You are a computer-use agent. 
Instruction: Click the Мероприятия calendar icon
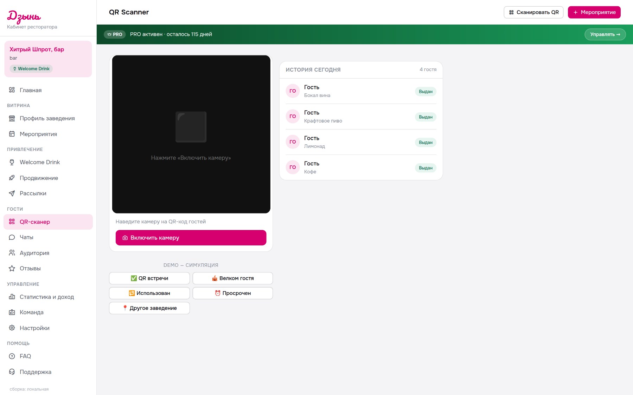click(12, 134)
